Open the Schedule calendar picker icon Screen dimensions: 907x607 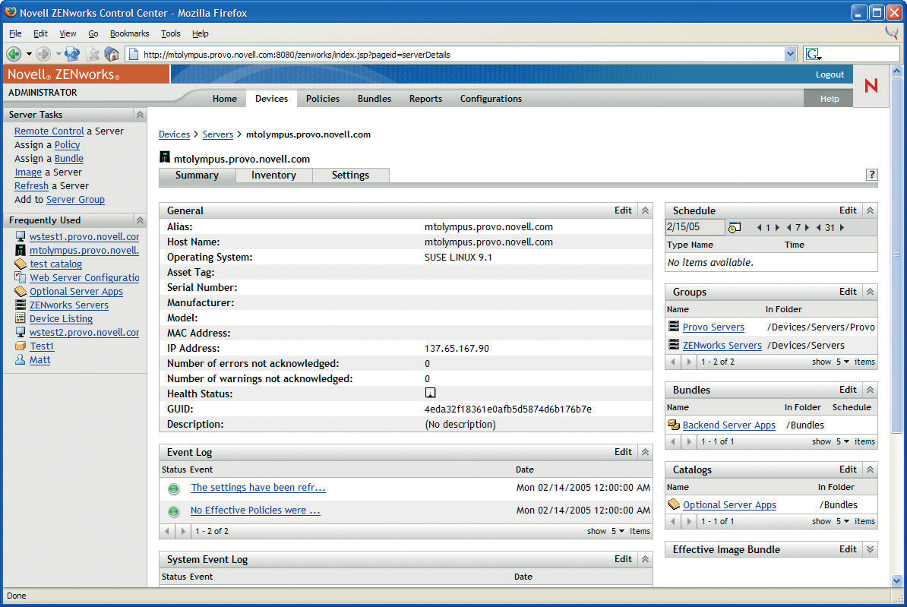735,227
